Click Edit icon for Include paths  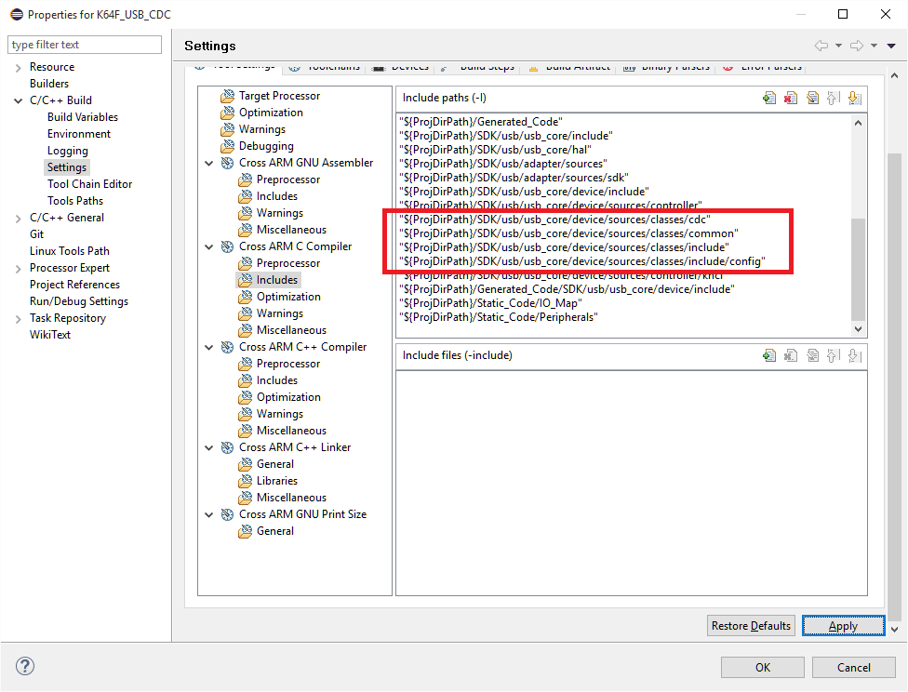coord(812,98)
